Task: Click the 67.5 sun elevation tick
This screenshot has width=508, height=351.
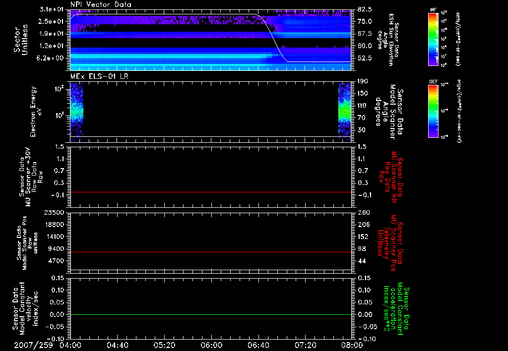Action: click(x=365, y=34)
